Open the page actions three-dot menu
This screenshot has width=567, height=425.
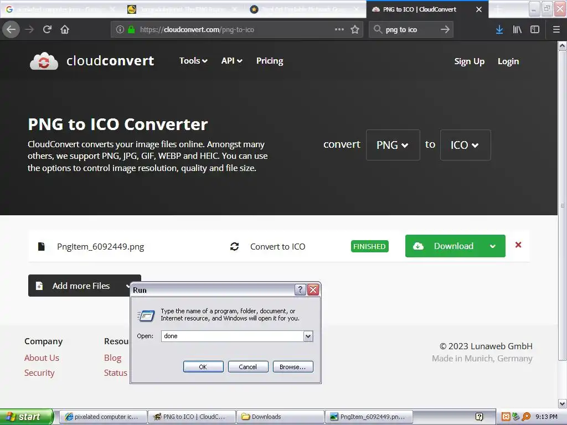(x=339, y=29)
